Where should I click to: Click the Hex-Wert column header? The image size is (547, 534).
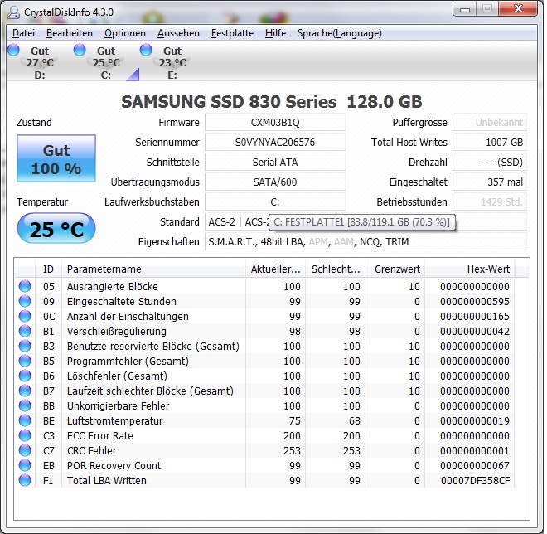pos(470,269)
